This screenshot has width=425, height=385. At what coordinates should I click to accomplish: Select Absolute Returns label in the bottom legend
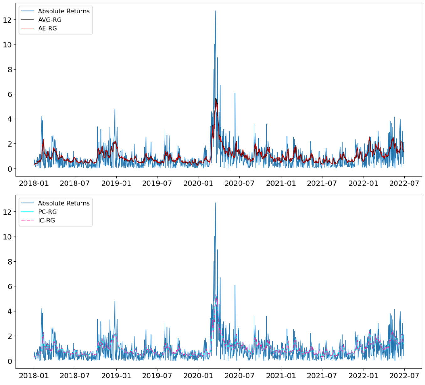[x=64, y=203]
